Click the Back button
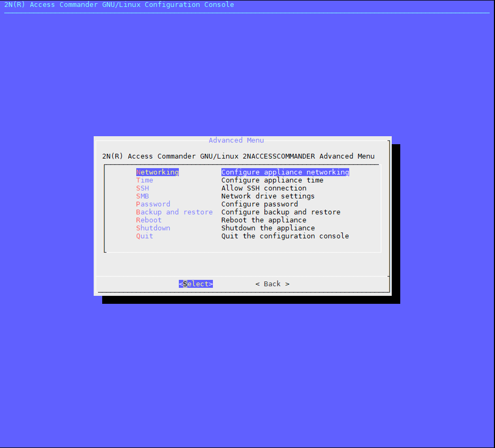This screenshot has width=495, height=448. (x=273, y=284)
